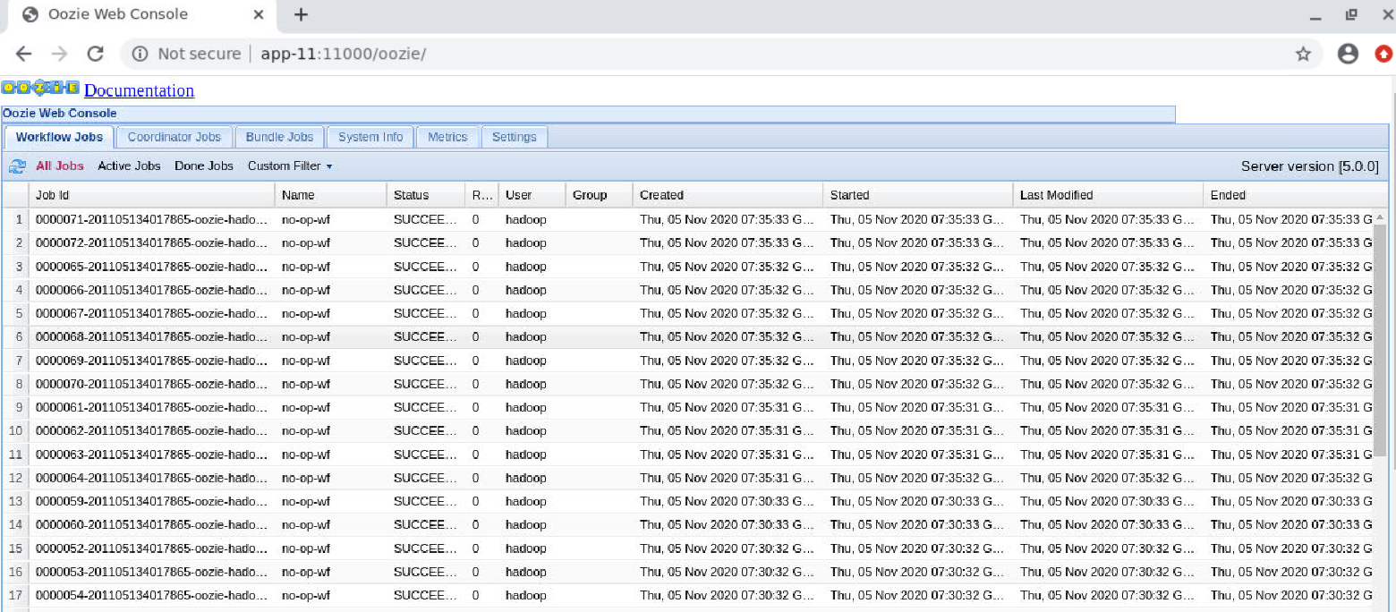
Task: Open the Bundle Jobs tab
Action: pyautogui.click(x=280, y=137)
